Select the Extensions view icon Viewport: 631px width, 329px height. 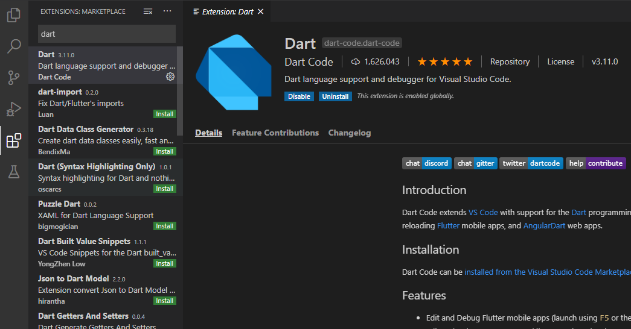[x=14, y=140]
